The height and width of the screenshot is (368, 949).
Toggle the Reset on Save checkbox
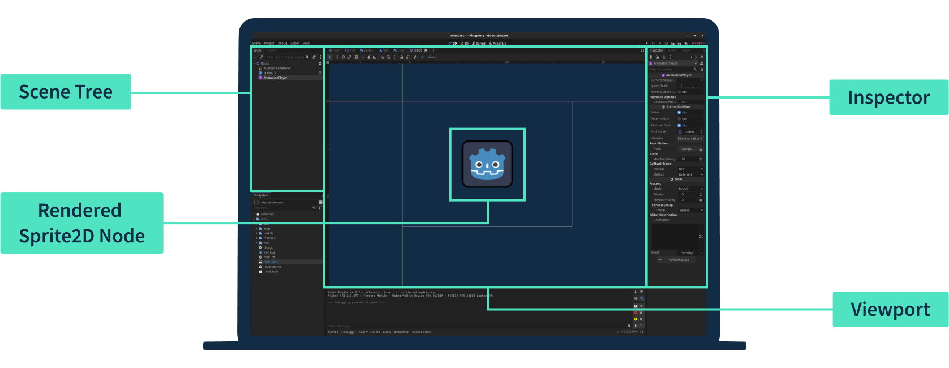pos(679,125)
